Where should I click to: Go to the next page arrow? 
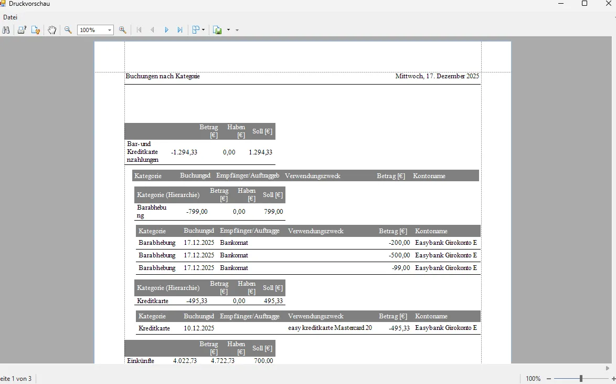[x=166, y=30]
